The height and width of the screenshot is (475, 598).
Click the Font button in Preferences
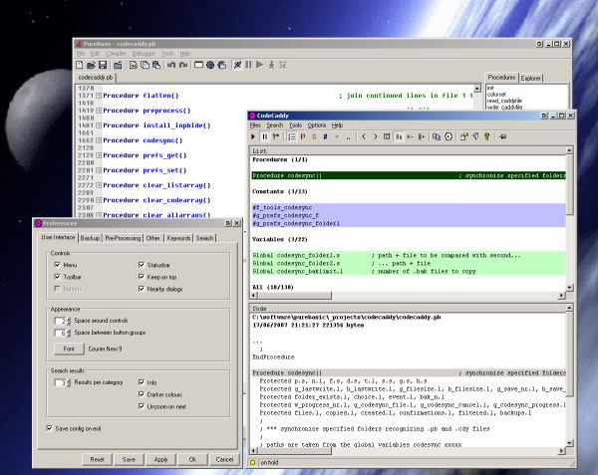pos(69,350)
